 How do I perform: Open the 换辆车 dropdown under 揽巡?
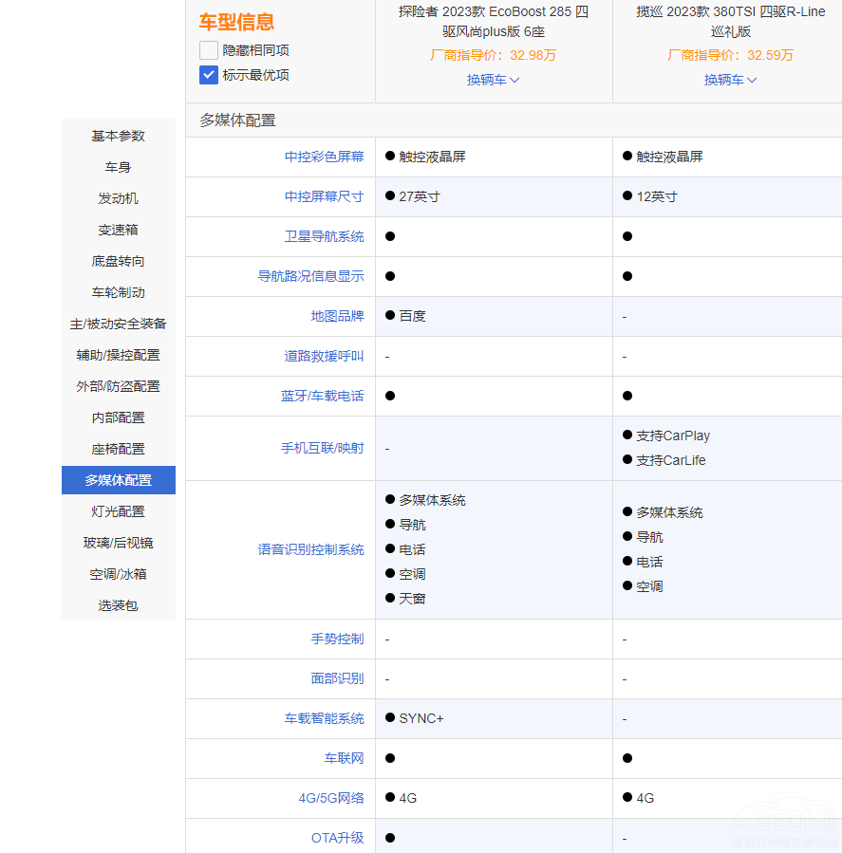(729, 81)
